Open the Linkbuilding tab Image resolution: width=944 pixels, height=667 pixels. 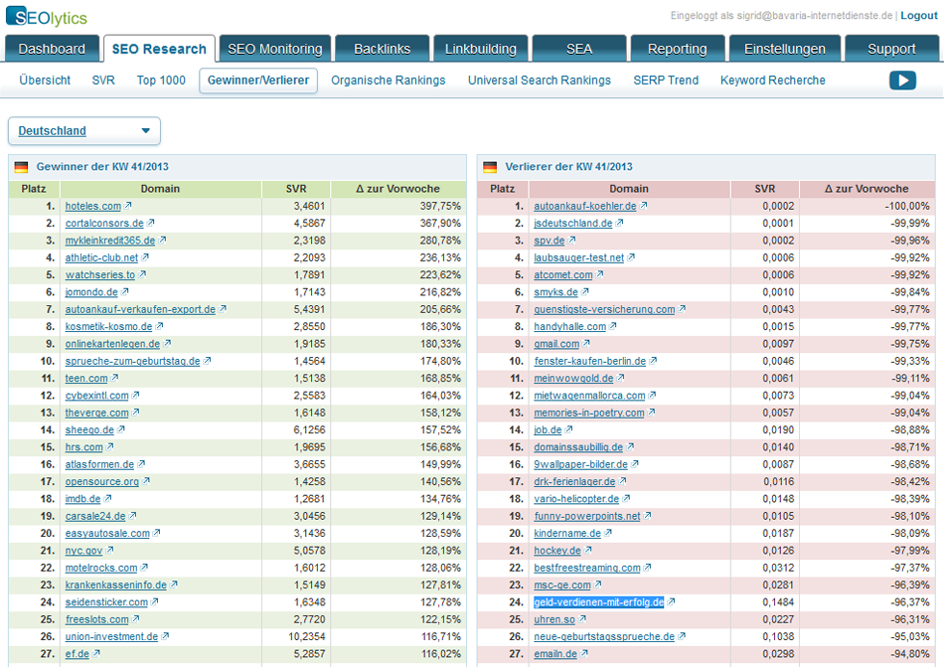click(480, 49)
